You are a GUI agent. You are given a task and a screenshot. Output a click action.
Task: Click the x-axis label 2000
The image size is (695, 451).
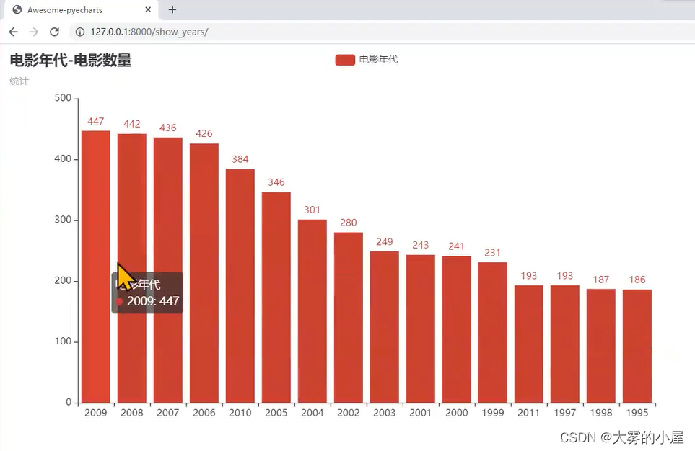tap(457, 413)
